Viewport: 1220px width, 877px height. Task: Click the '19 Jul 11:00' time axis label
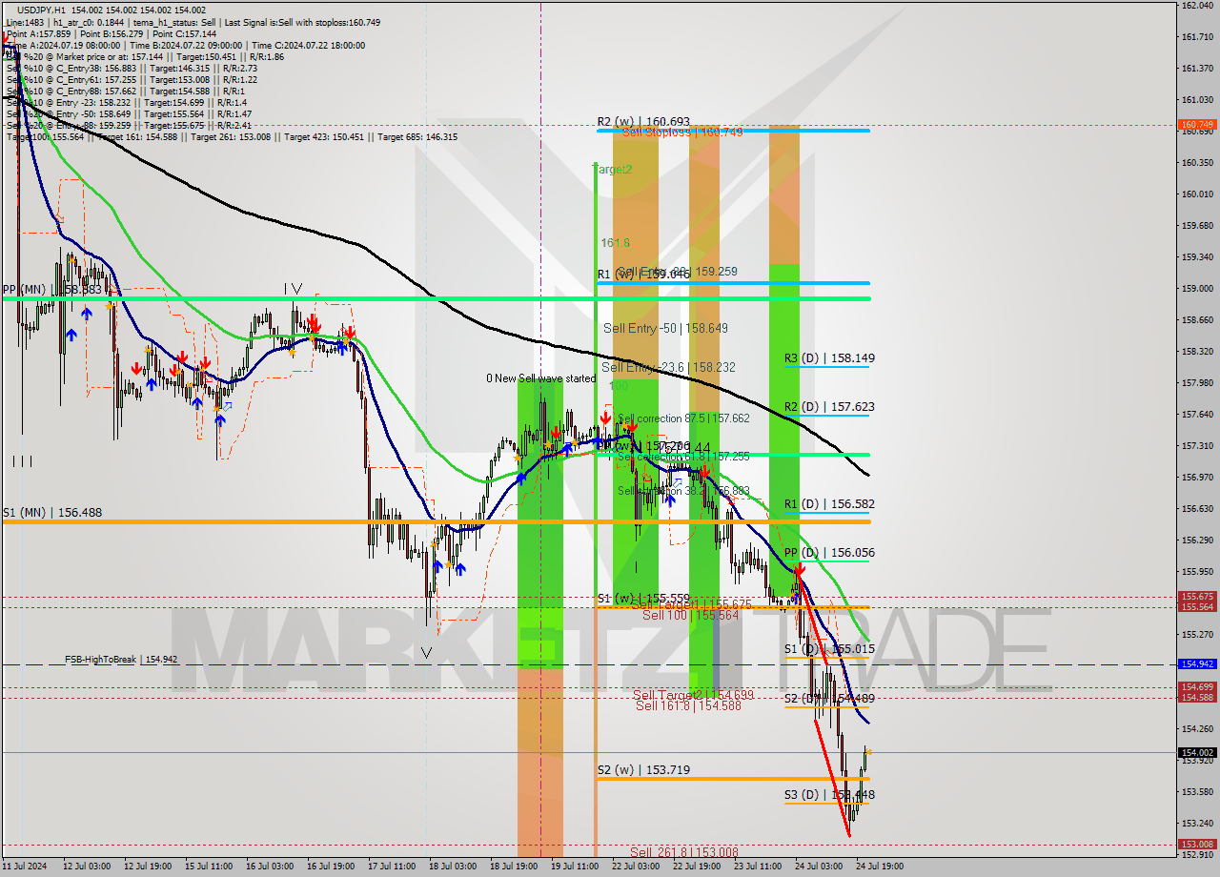click(x=575, y=867)
